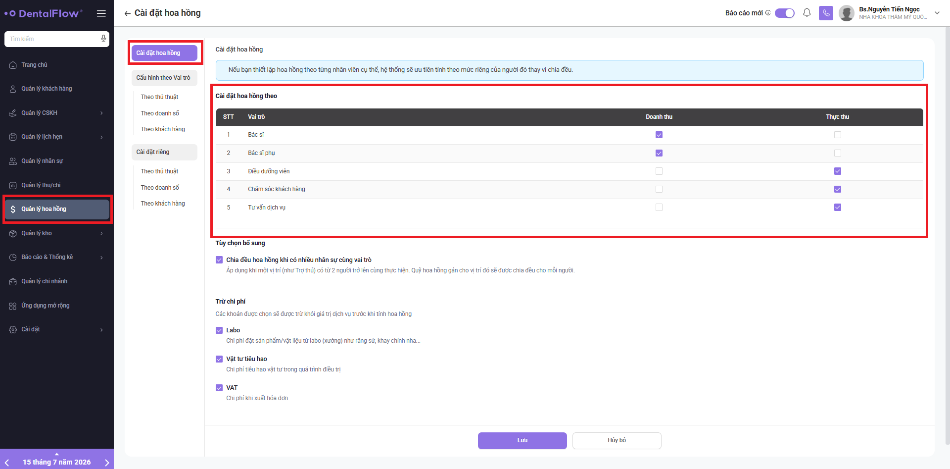950x469 pixels.
Task: Check Thực thu for Bác sĩ row
Action: click(838, 135)
